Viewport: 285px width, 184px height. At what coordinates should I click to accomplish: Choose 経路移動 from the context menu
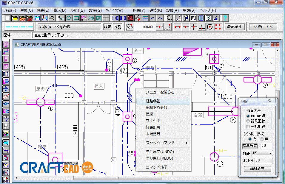click(163, 101)
